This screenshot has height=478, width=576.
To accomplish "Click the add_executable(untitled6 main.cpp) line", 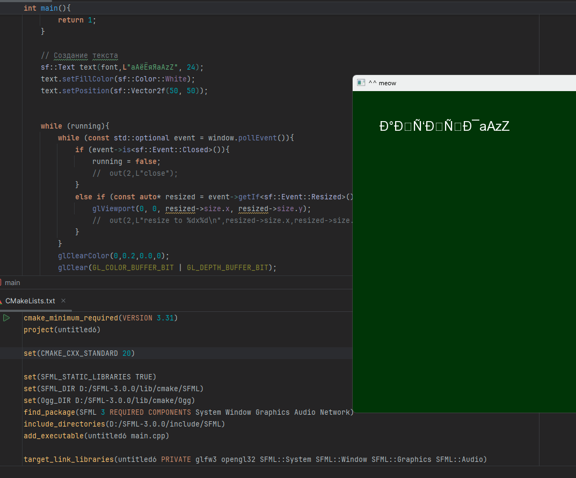I will (96, 436).
